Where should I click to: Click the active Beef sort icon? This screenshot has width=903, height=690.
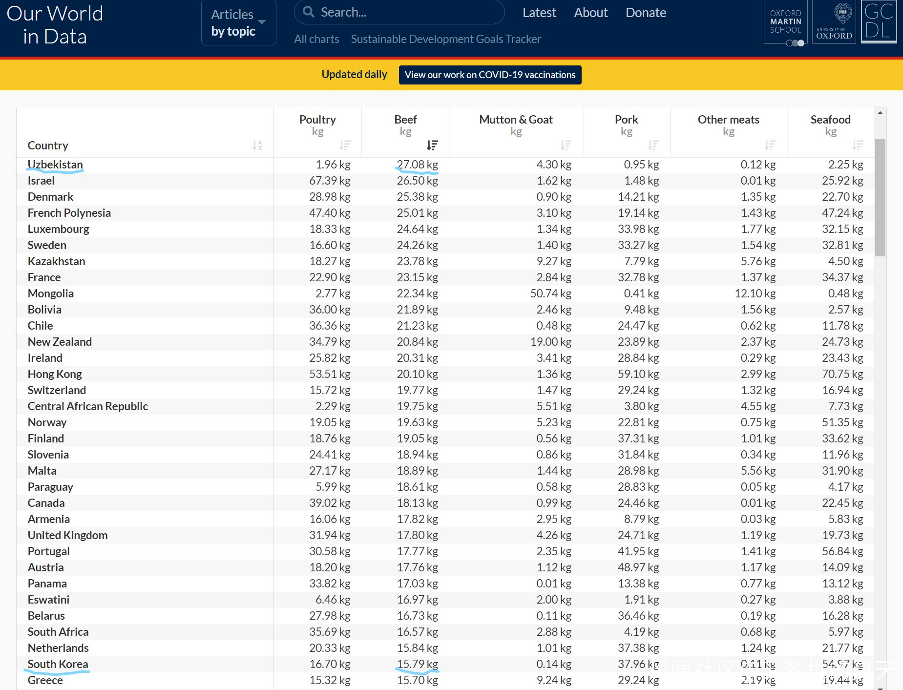(x=432, y=145)
